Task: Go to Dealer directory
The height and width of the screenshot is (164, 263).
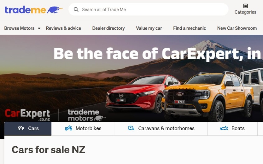Action: tap(108, 28)
